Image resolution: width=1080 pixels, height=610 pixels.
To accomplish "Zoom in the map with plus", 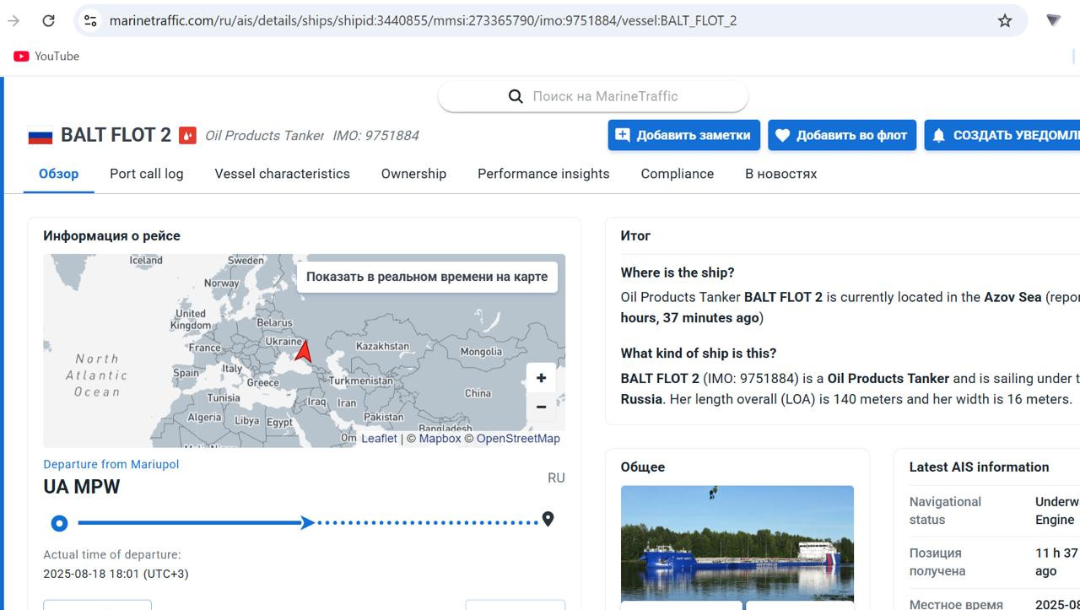I will (x=541, y=378).
